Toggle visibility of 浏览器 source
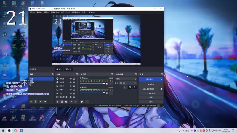 [x=71, y=82]
